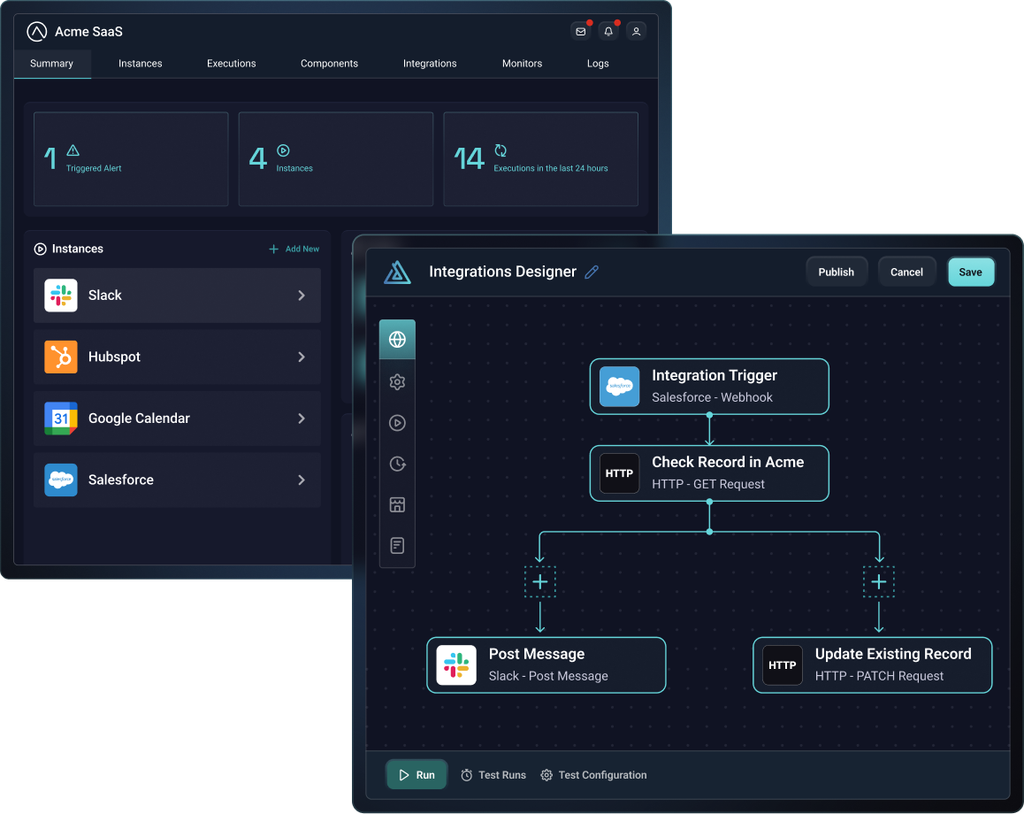1024x814 pixels.
Task: Publish the integration
Action: pos(836,272)
